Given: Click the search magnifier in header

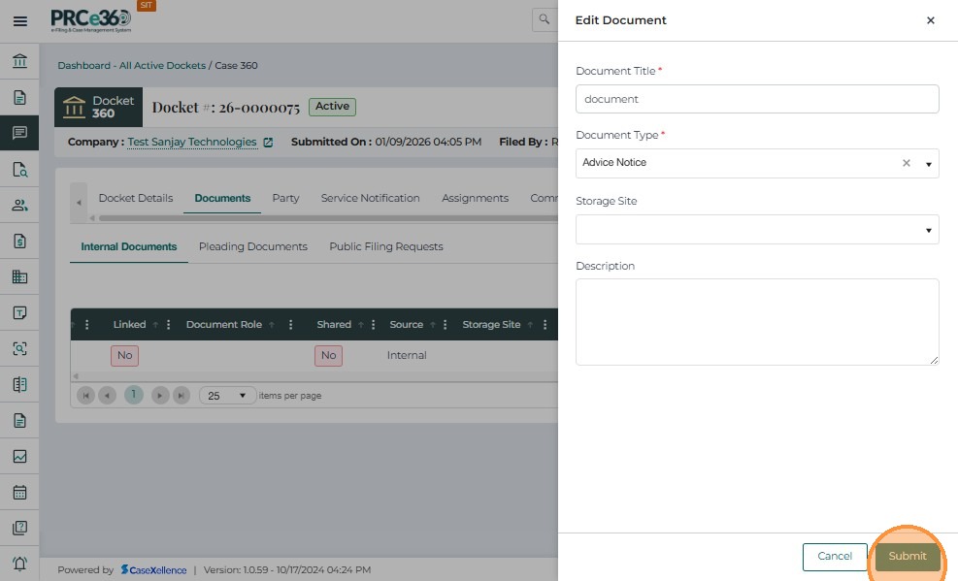Looking at the screenshot, I should click(544, 19).
